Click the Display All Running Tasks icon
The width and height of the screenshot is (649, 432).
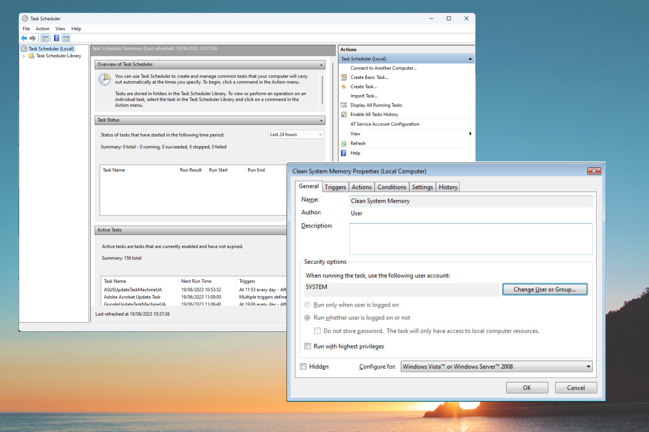(x=343, y=105)
